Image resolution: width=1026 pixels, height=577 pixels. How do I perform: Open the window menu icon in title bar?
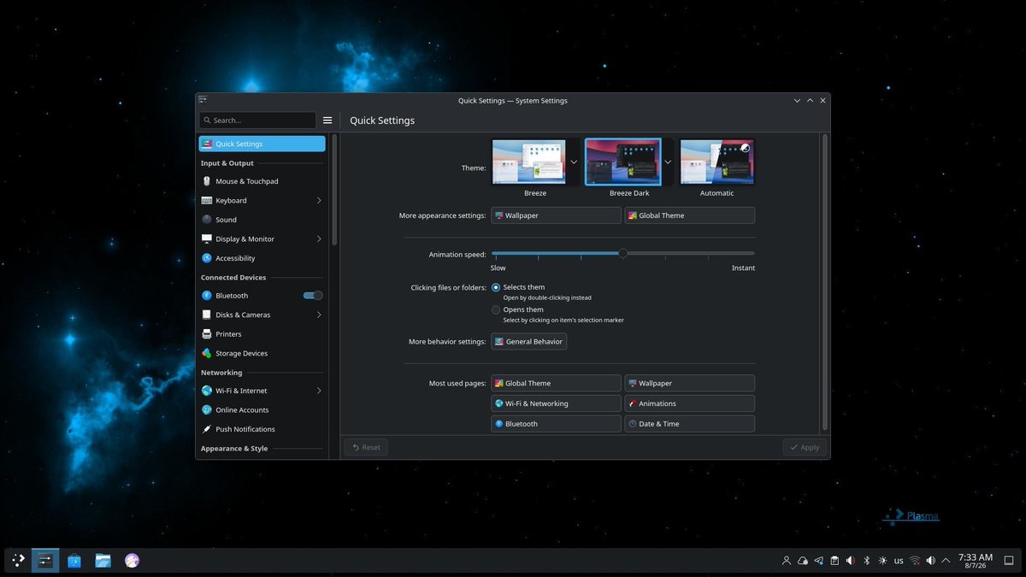(203, 100)
